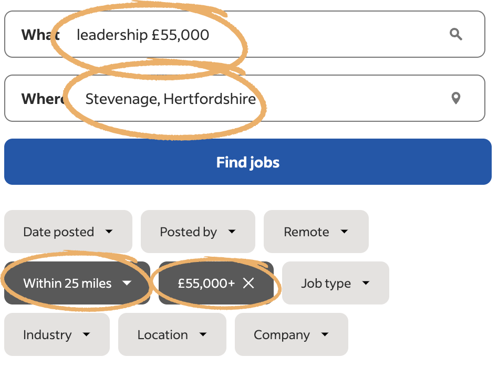Screen dimensions: 498x378
Task: Open the Date posted dropdown
Action: 68,232
